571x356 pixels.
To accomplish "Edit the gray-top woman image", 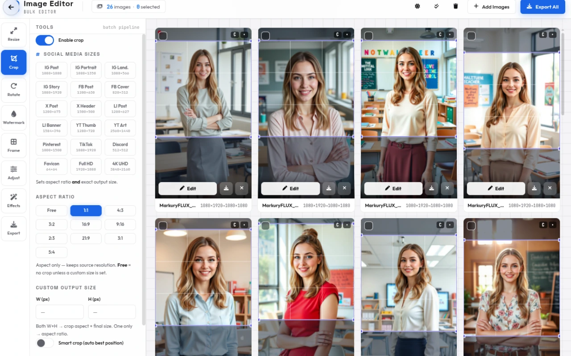I will 188,188.
